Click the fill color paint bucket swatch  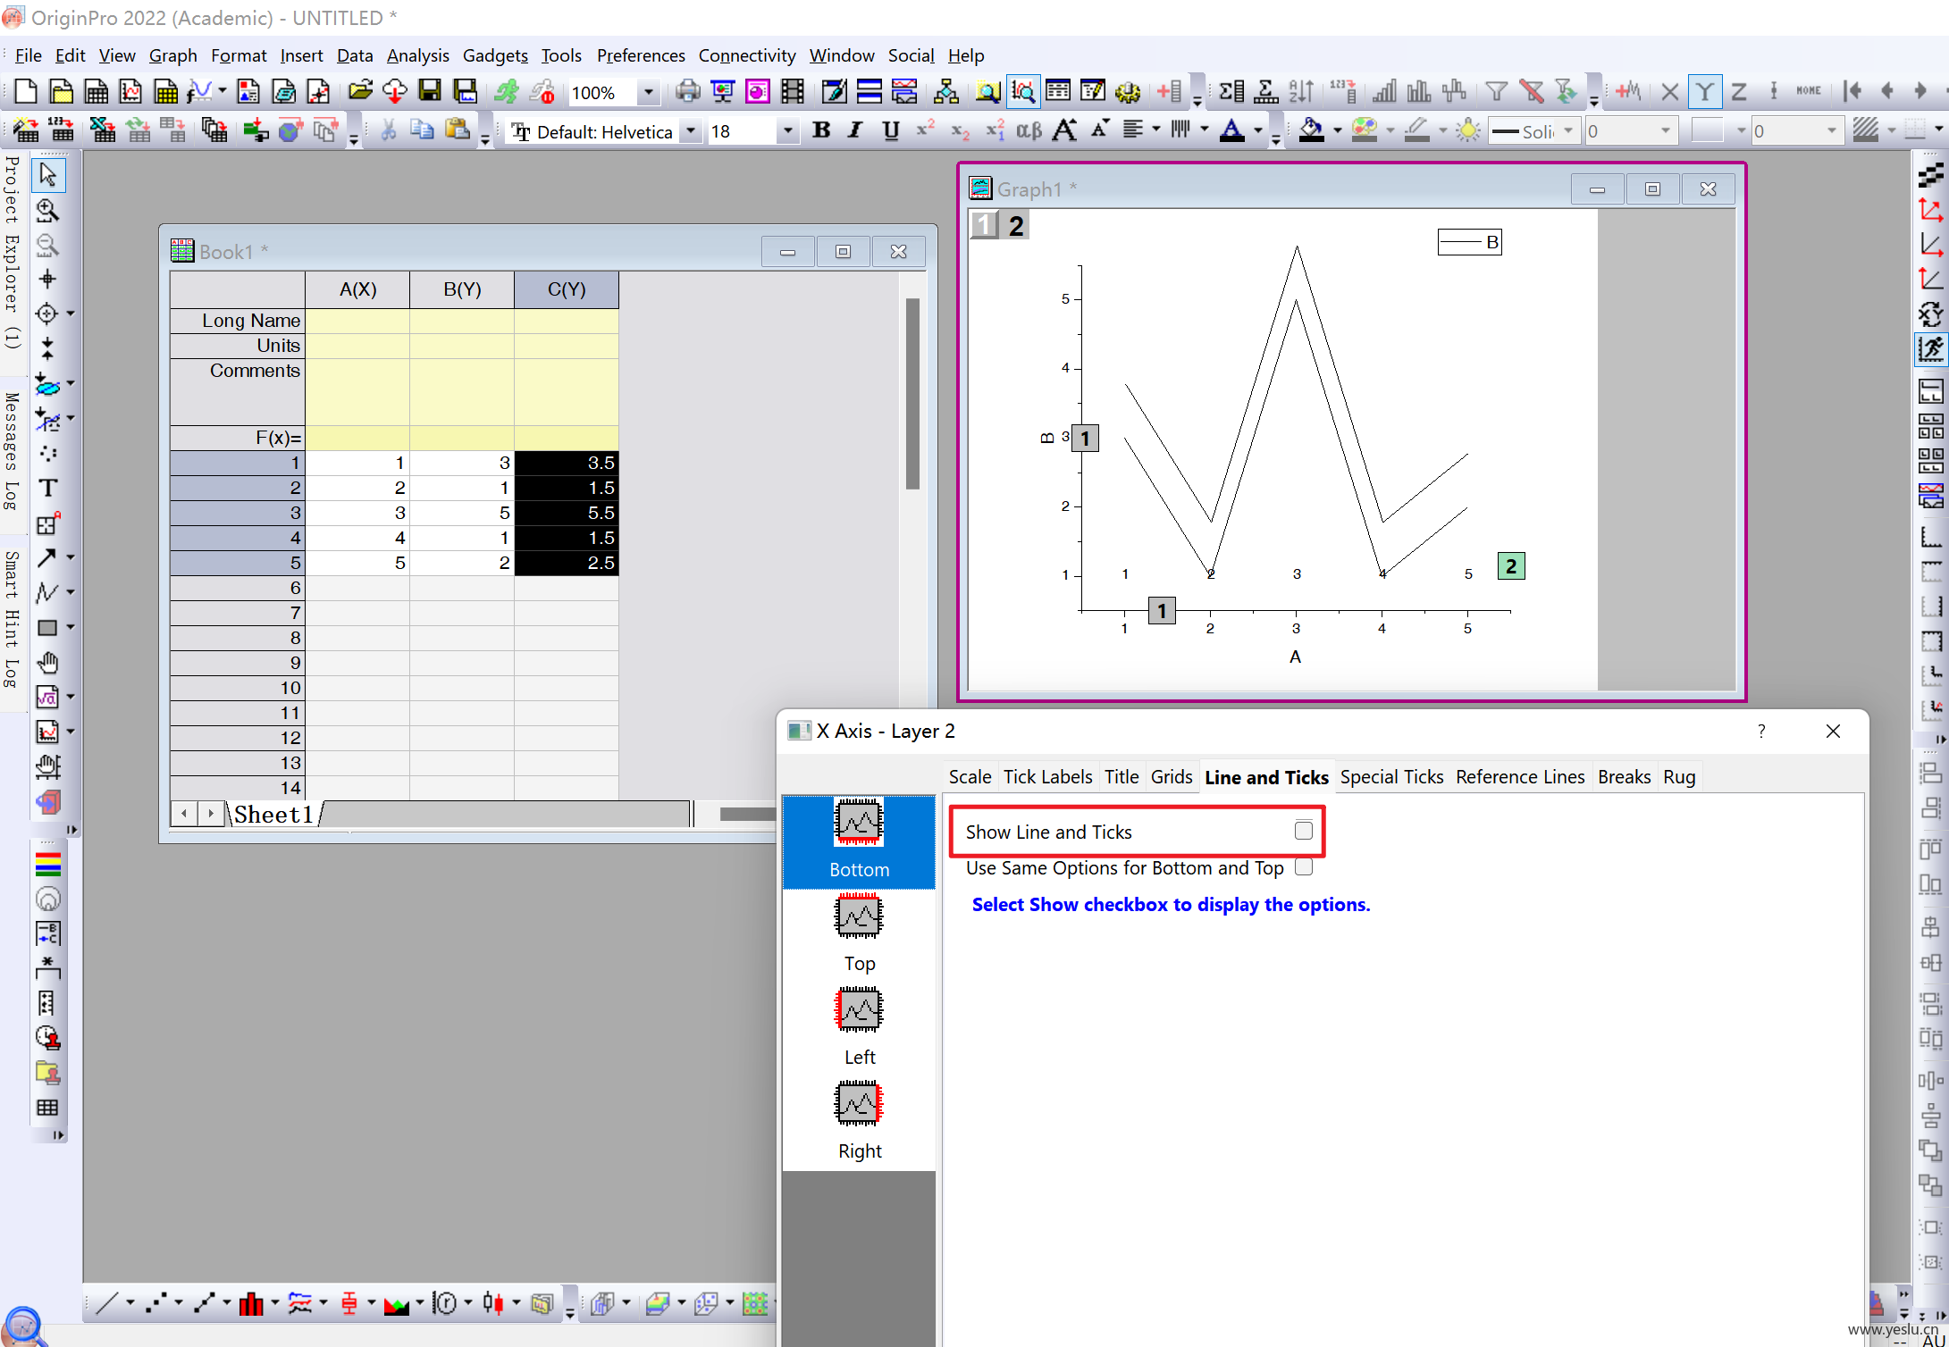coord(1311,131)
